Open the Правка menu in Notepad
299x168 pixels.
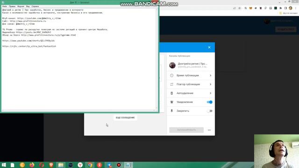[12, 6]
